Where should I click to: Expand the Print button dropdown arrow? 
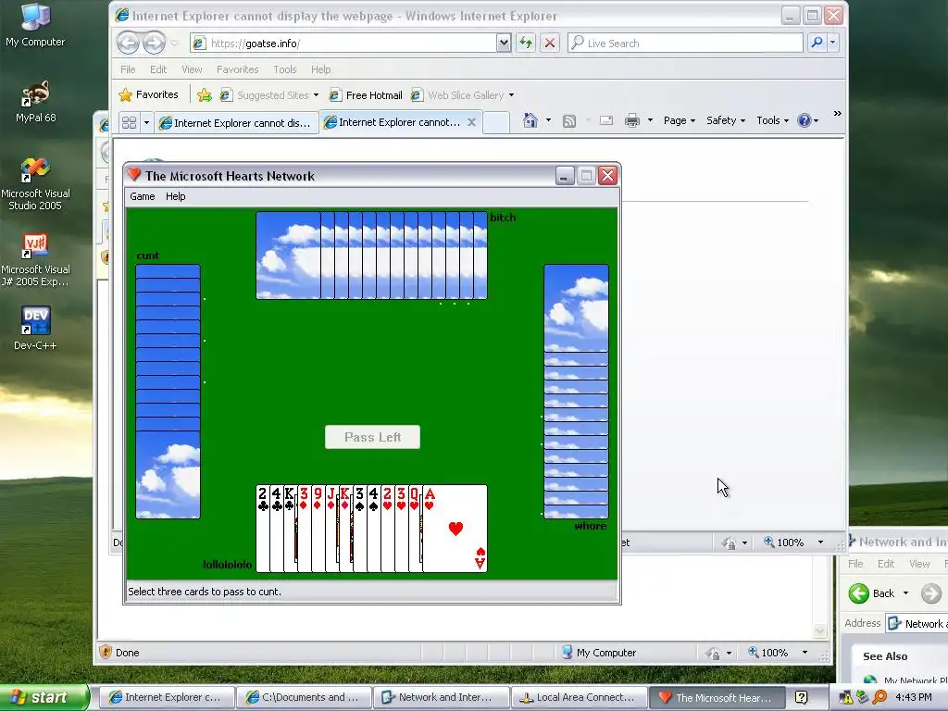(x=650, y=120)
